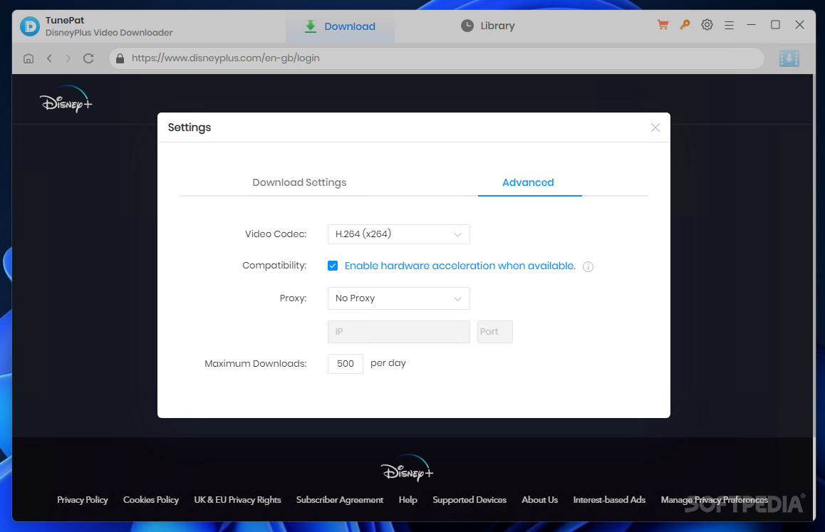Click the 'Compatibility:' label
Screen dimensions: 825x532
[x=274, y=266]
